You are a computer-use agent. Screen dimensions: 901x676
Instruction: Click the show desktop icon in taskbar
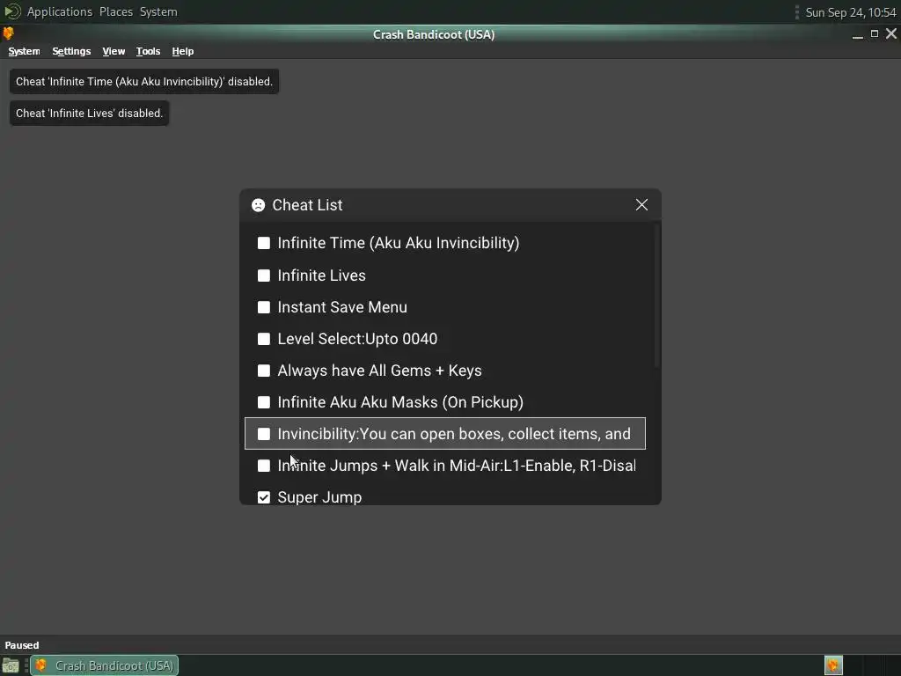11,665
